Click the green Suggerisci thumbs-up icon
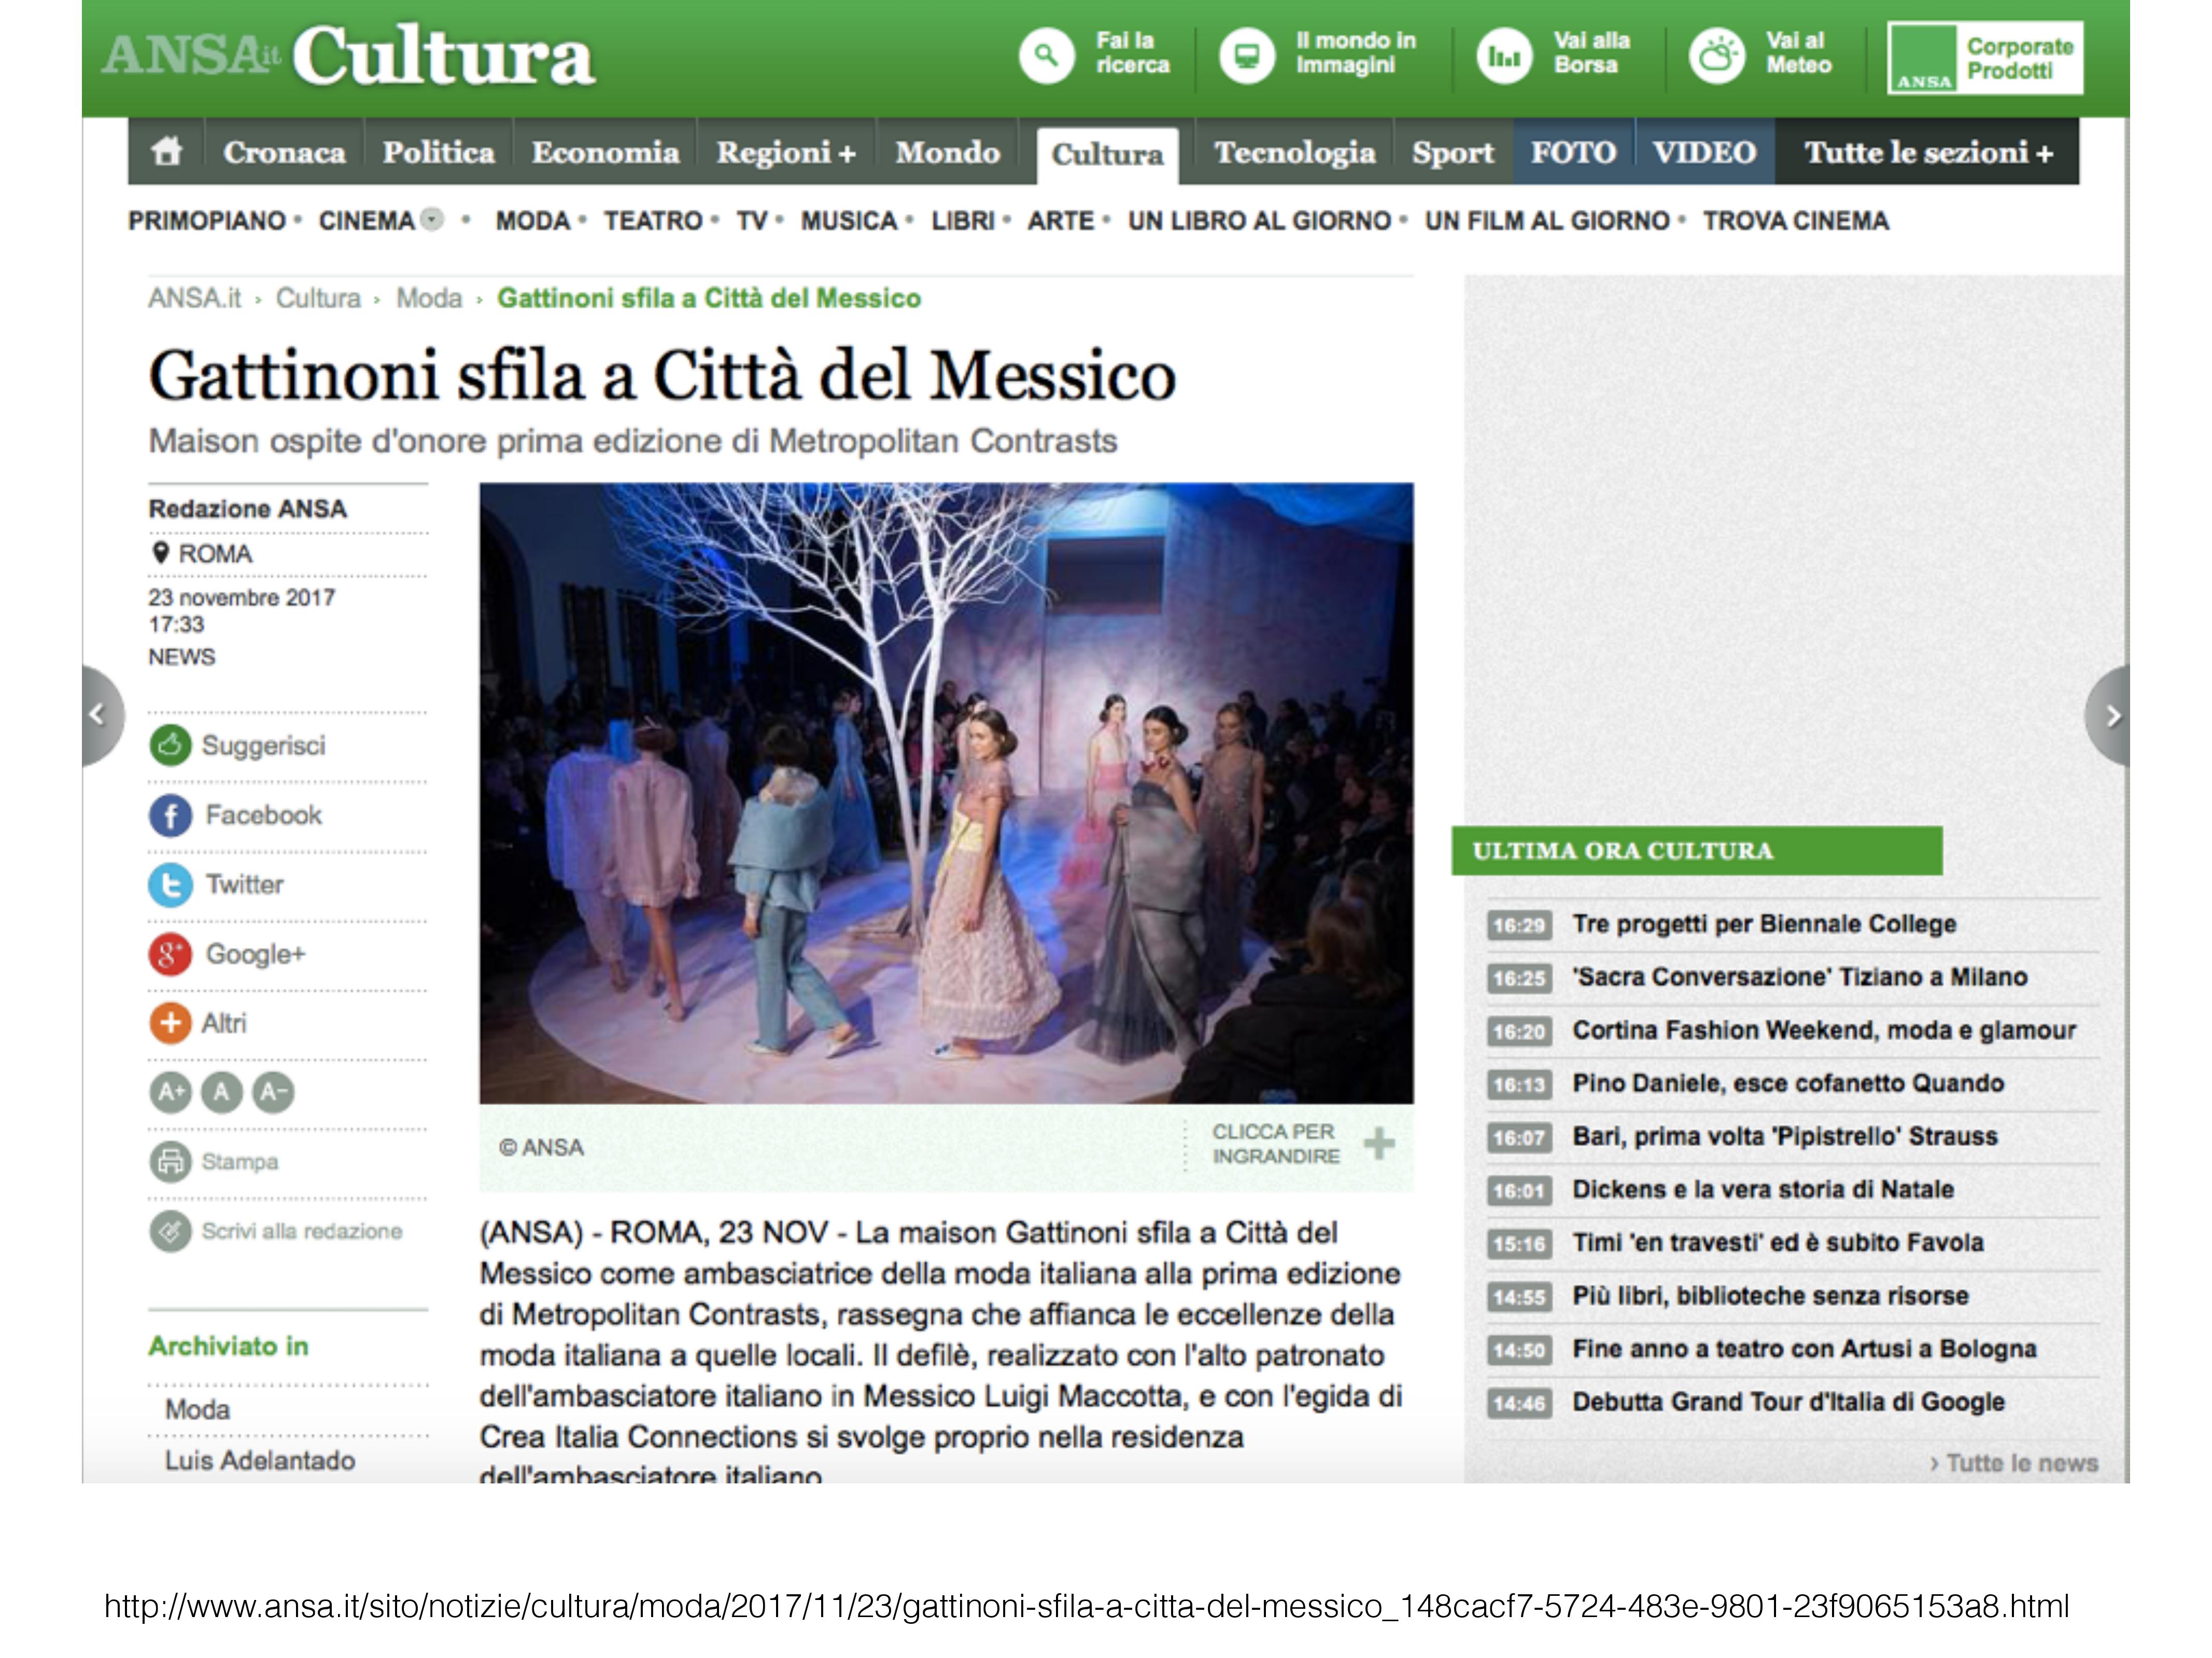 pyautogui.click(x=170, y=746)
